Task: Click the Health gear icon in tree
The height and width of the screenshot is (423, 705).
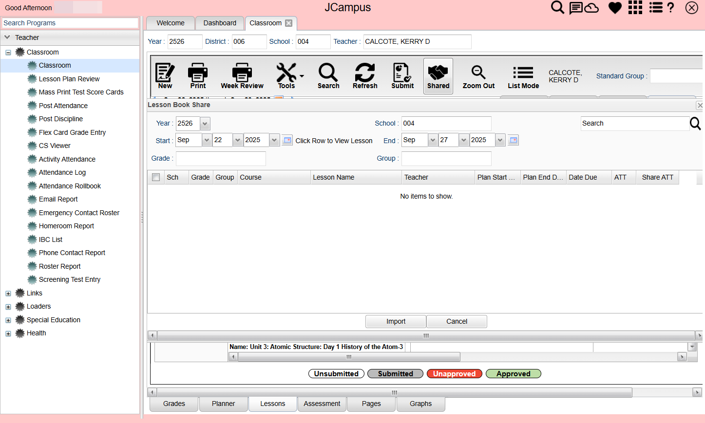Action: [x=20, y=333]
